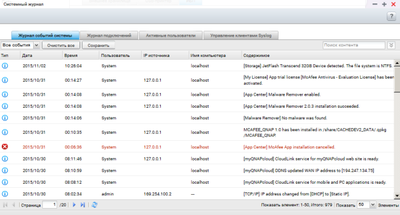
Task: Select IP 169.254.100.2 cell
Action: coord(157,194)
